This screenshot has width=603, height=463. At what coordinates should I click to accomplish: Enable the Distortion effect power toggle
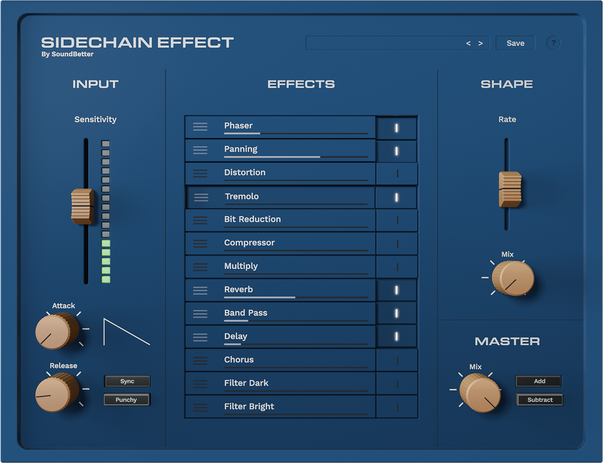397,174
